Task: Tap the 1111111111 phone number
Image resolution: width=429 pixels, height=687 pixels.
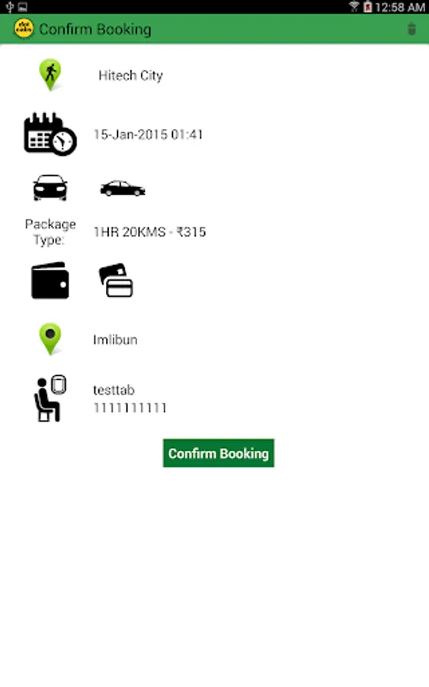Action: coord(130,408)
